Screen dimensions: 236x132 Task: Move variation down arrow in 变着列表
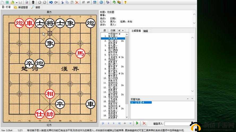(x=192, y=99)
